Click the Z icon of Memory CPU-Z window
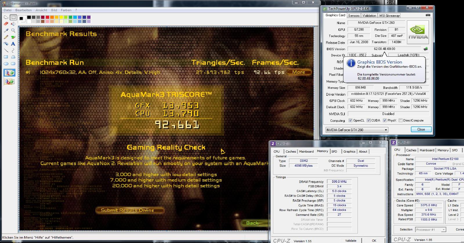The height and width of the screenshot is (243, 464). coord(273,144)
